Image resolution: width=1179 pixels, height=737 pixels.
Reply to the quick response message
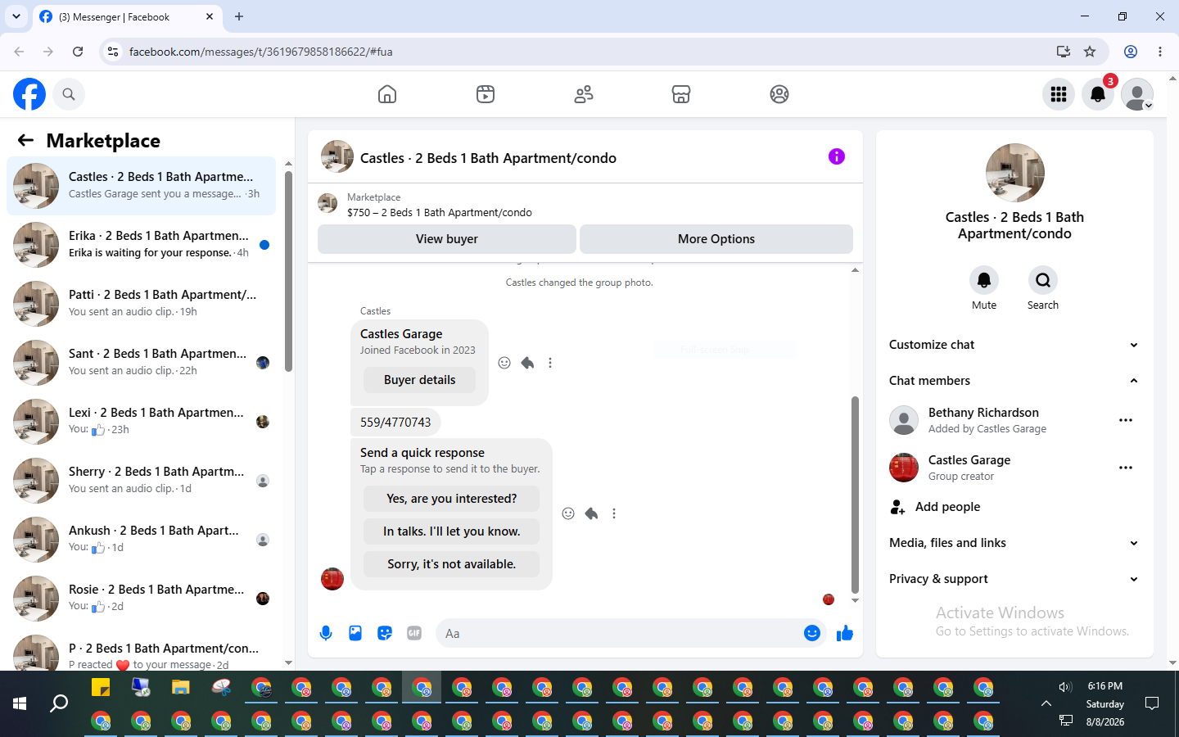591,513
